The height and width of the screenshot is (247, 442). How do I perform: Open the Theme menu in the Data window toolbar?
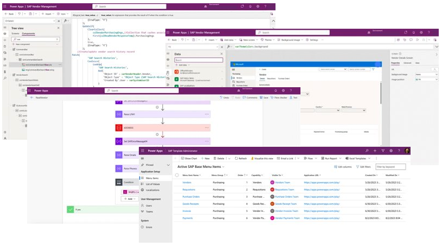[x=267, y=40]
